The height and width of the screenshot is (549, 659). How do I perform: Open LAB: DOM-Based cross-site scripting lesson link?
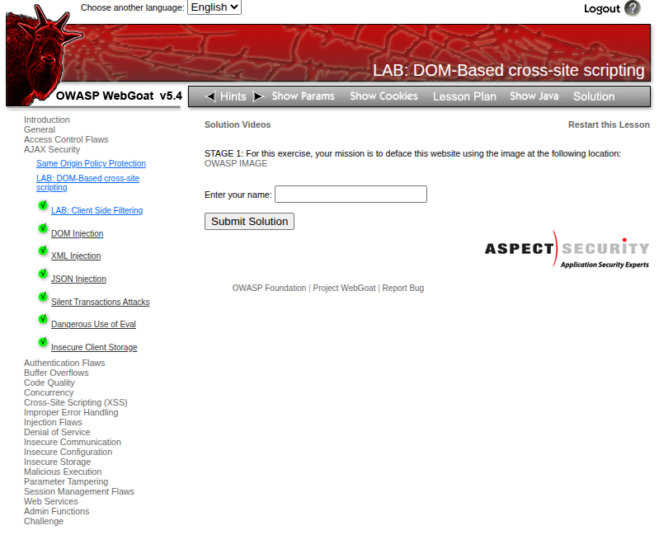click(x=87, y=183)
